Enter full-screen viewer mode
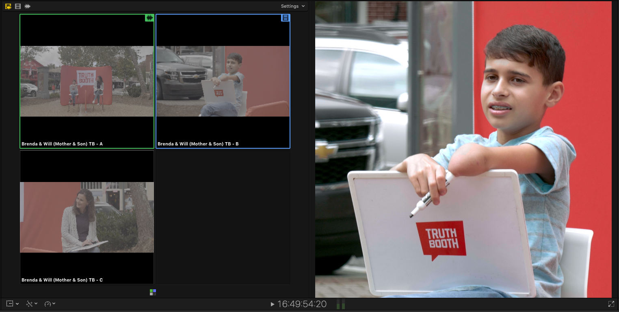This screenshot has width=619, height=312. [x=611, y=304]
